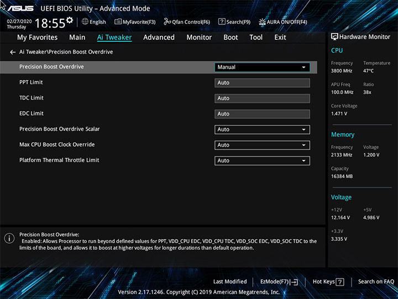Expand Precision Boost Overdrive Scalar dropdown
The height and width of the screenshot is (299, 398).
click(262, 130)
